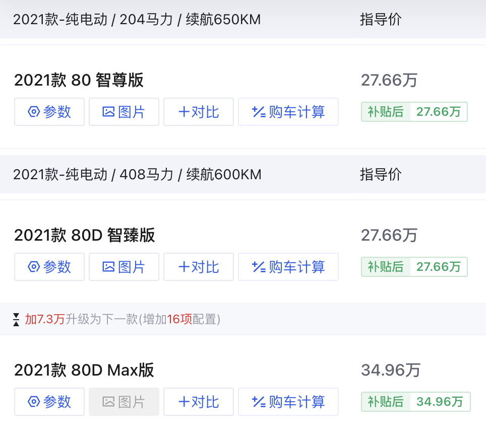Open 购车计算 for 2021款 80D 智臻版
486x438 pixels.
(288, 267)
